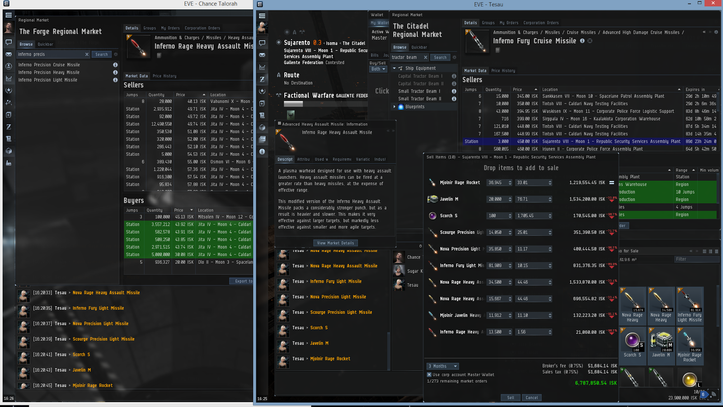Viewport: 723px width, 407px height.
Task: Open the Scorch S link at 16:20:41
Action: click(81, 355)
